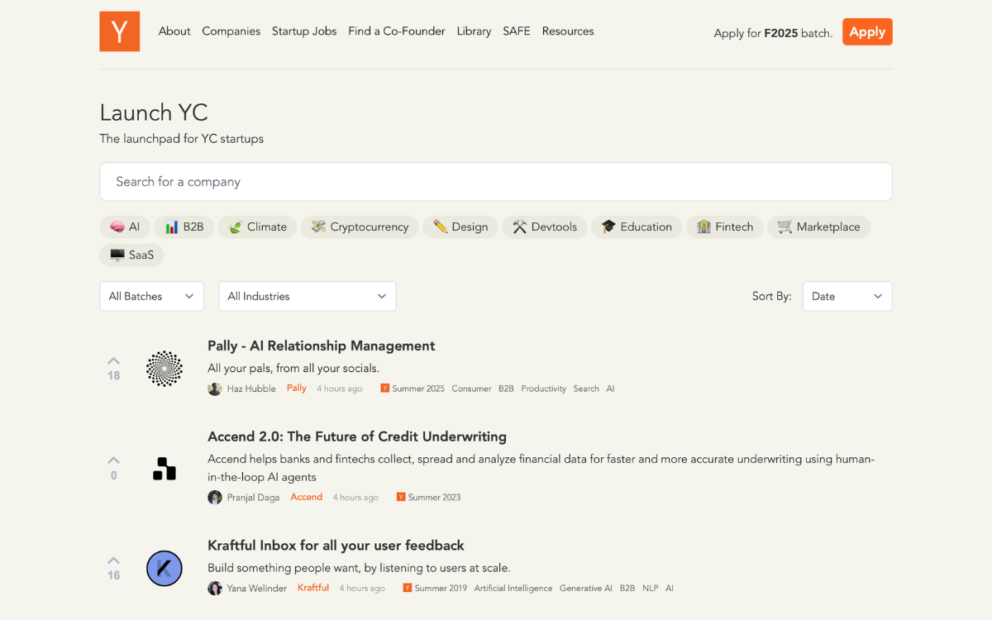Open the All Industries dropdown

pos(308,297)
